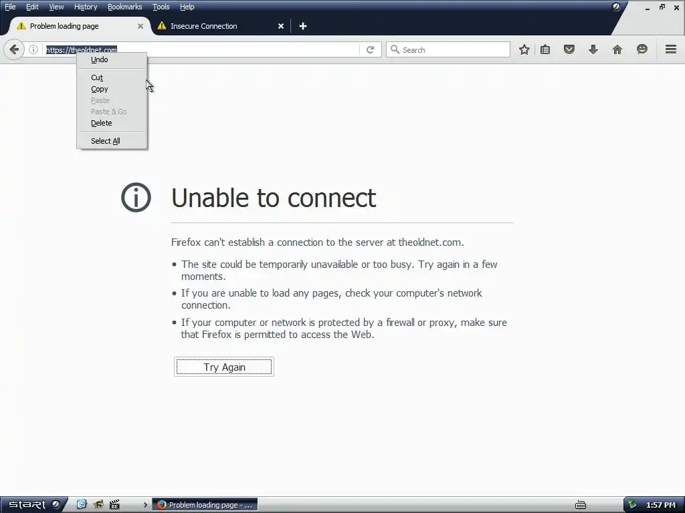Click the search magnifier icon

coord(395,49)
